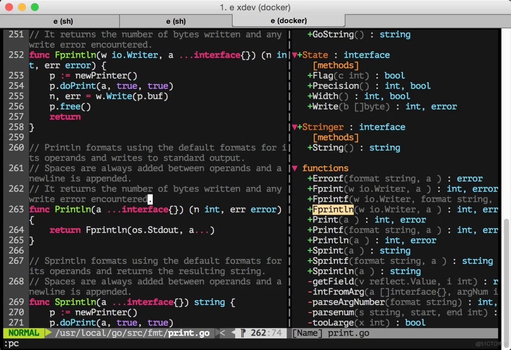Click line number 252
Screen dimensions: 511x350
(x=16, y=55)
